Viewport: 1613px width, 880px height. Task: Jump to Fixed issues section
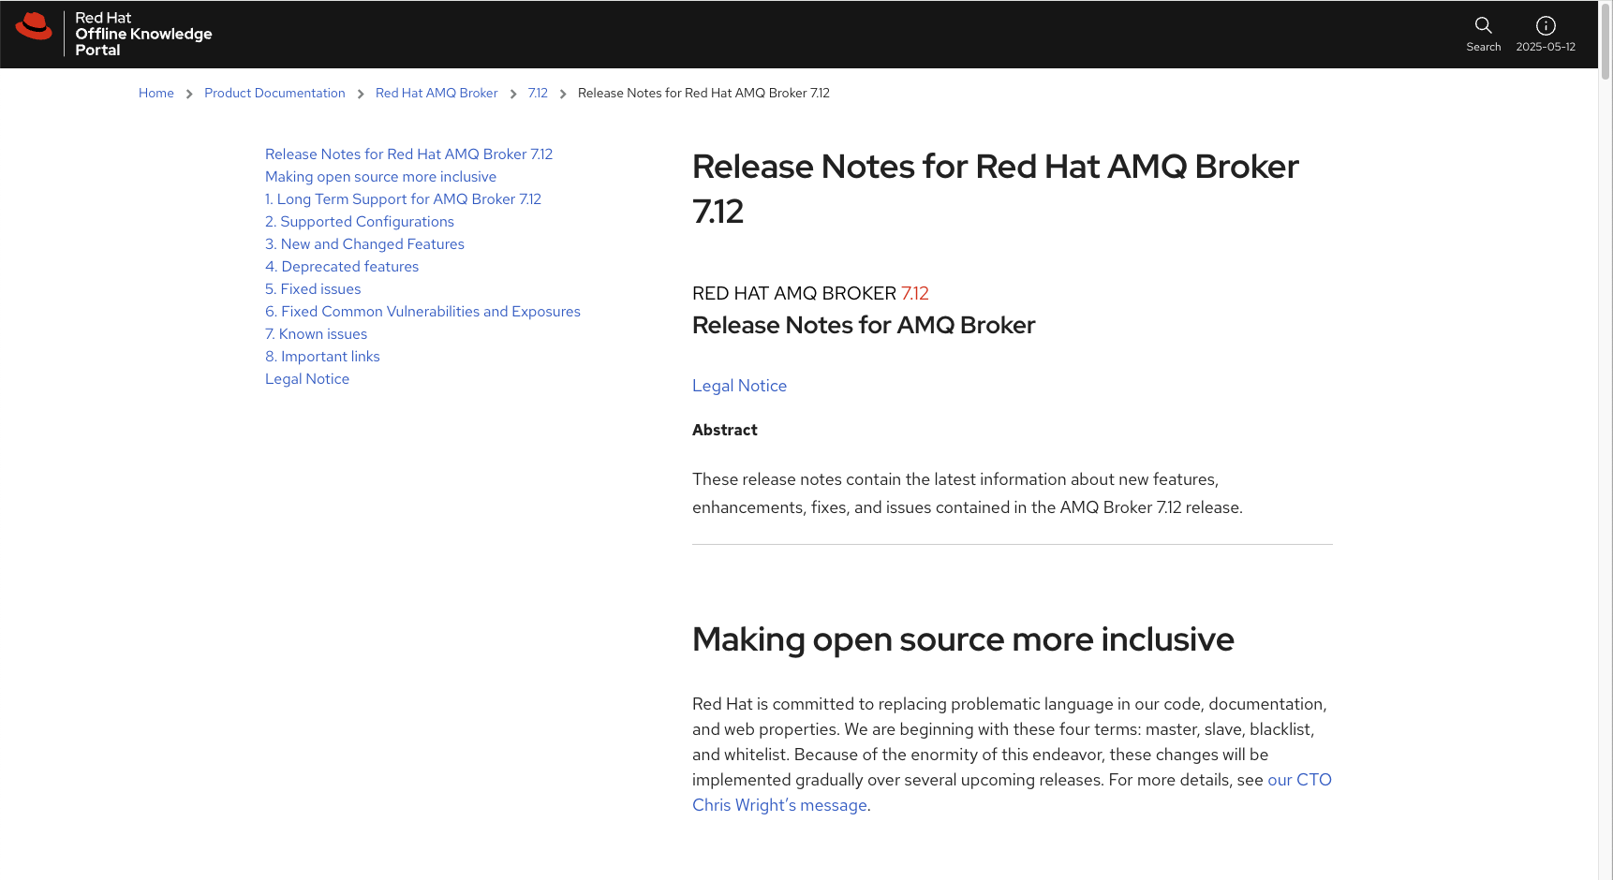click(x=313, y=289)
